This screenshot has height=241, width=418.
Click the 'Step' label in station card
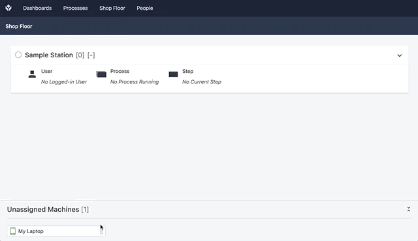pos(187,71)
